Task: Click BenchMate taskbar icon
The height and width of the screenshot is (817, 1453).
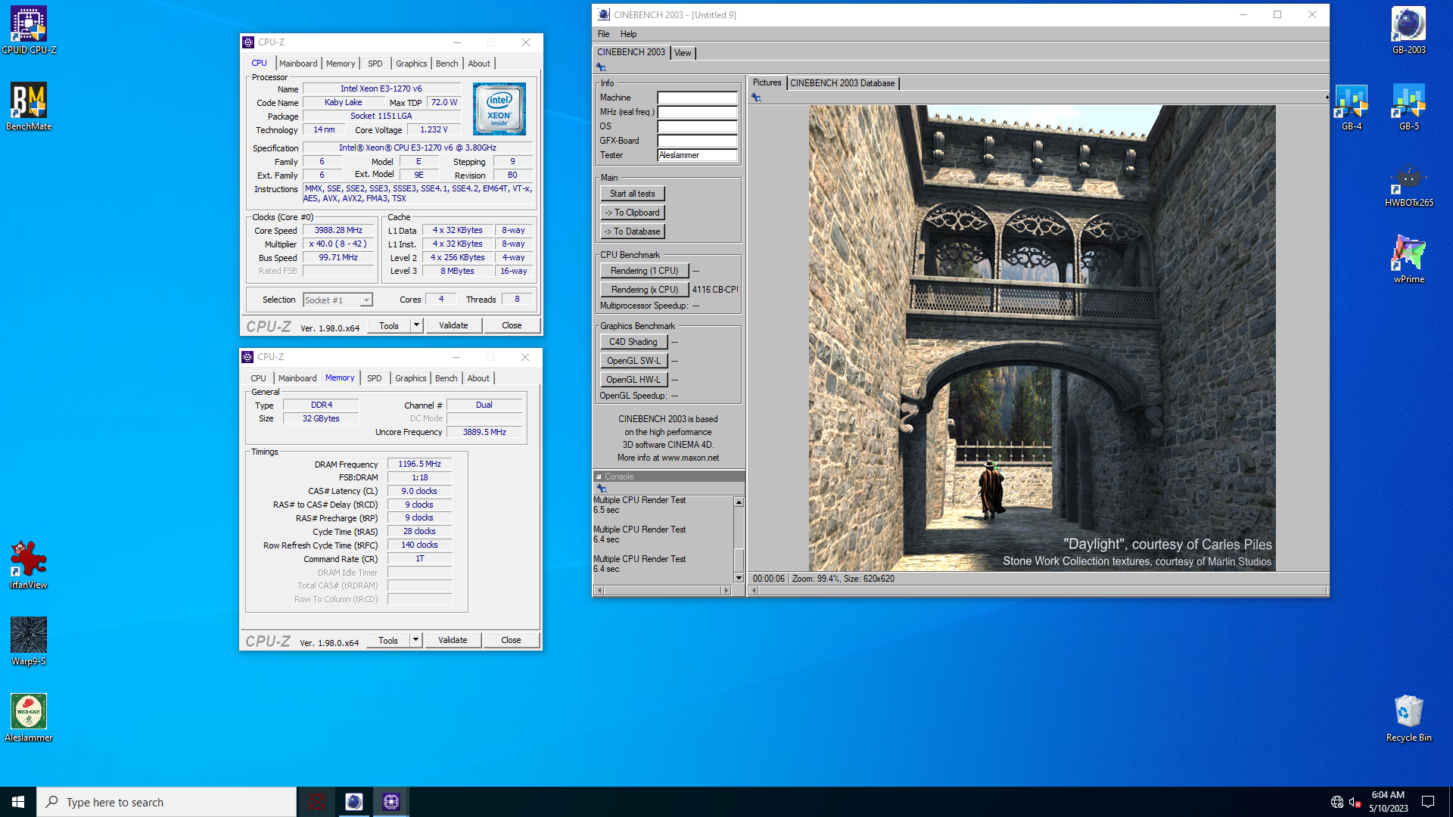Action: (x=317, y=802)
